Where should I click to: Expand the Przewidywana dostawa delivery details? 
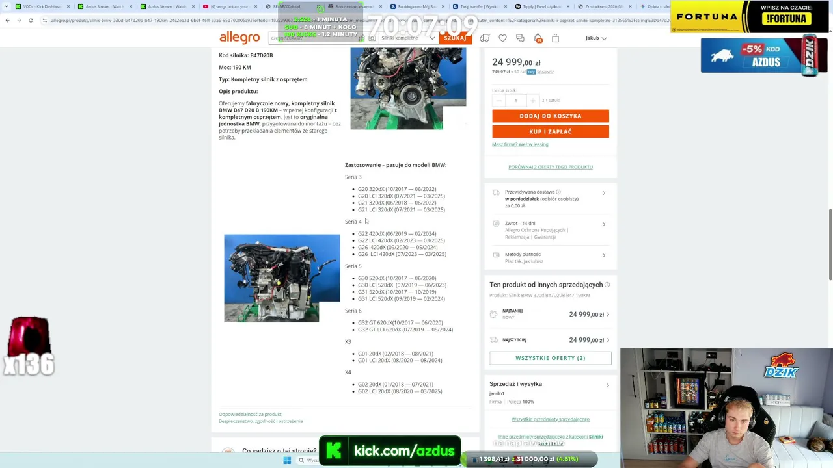coord(550,199)
